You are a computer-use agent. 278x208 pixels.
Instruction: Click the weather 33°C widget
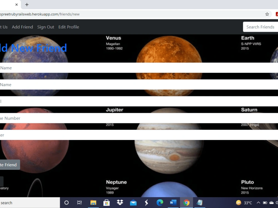(244, 203)
